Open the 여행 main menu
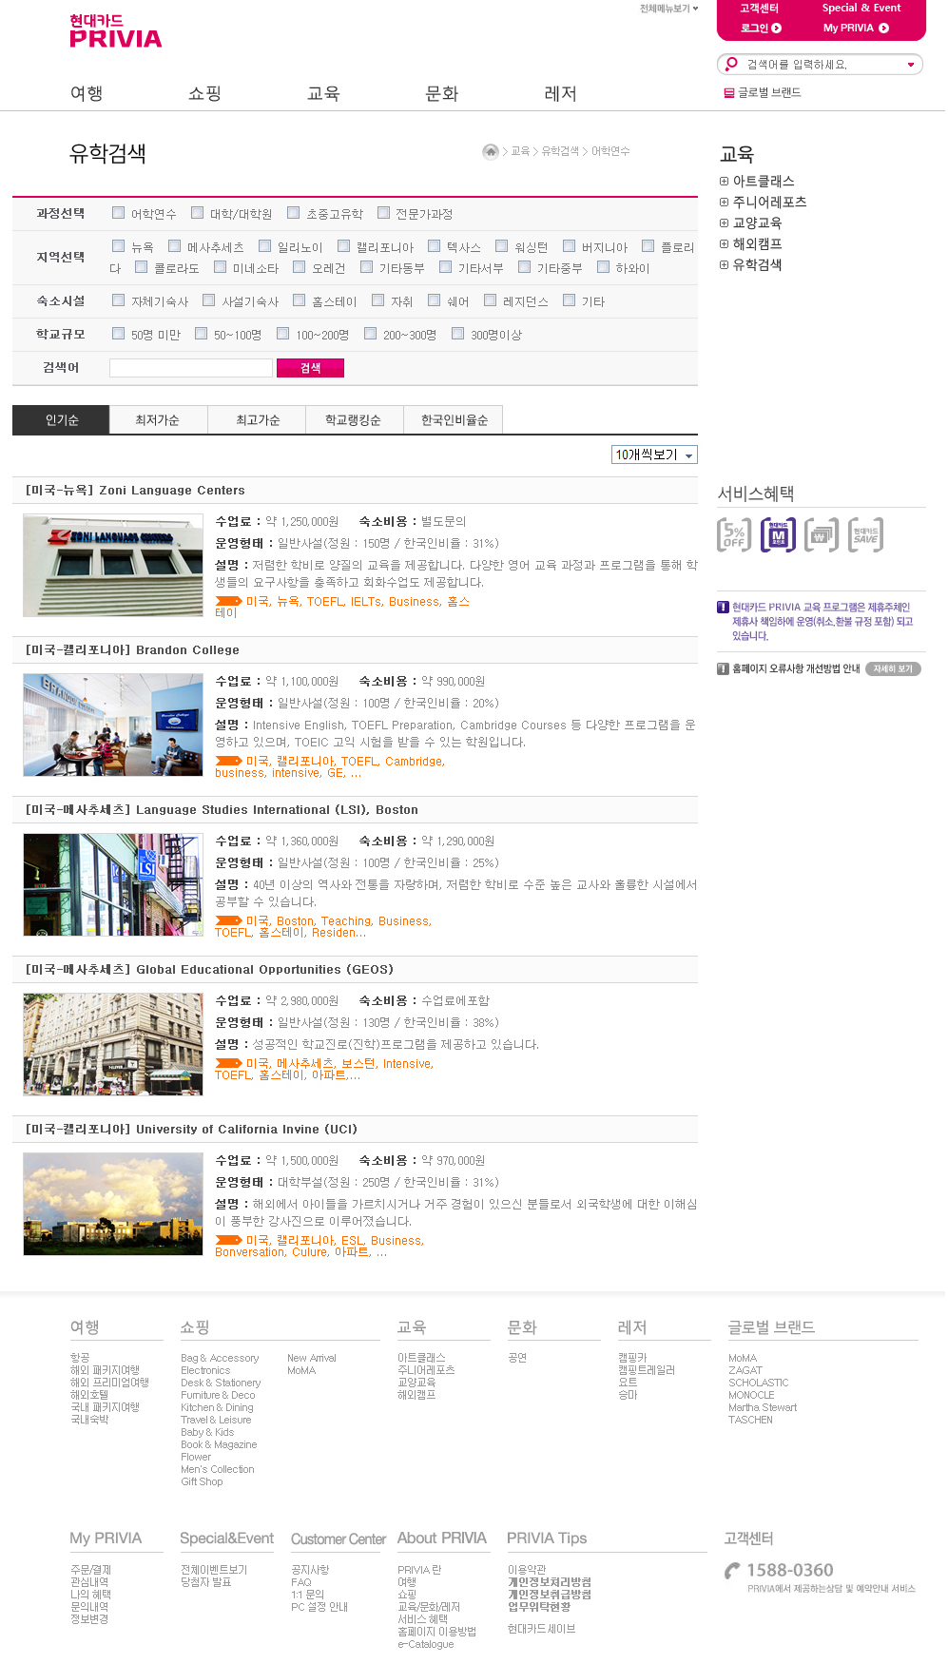The image size is (948, 1664). pyautogui.click(x=87, y=93)
